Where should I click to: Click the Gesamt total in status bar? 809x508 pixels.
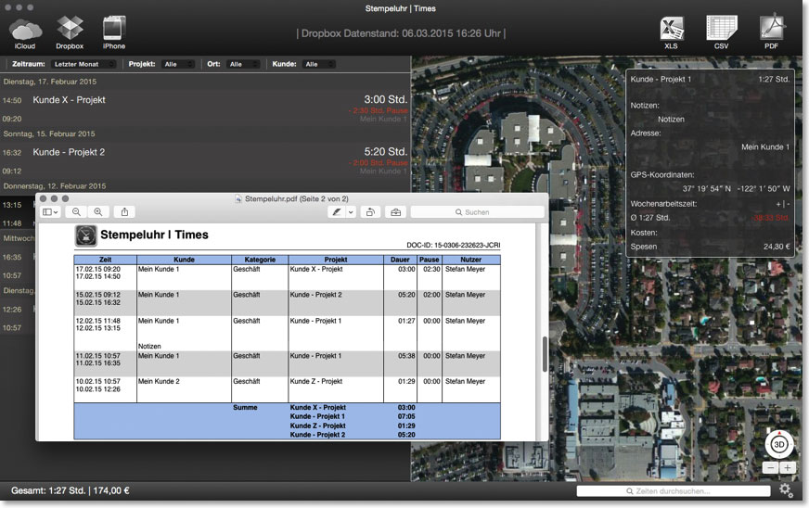click(x=71, y=490)
